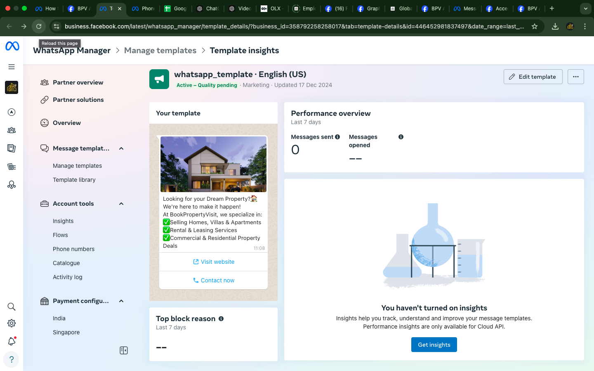Screen dimensions: 594x371
Task: Open Template library
Action: click(74, 180)
